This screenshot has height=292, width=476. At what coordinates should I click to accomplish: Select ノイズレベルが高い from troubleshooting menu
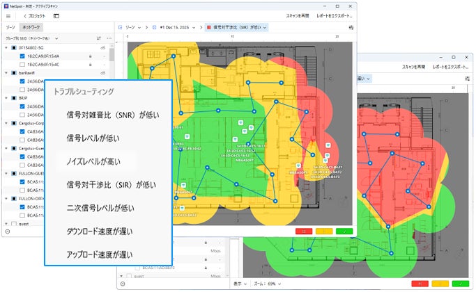(x=93, y=161)
